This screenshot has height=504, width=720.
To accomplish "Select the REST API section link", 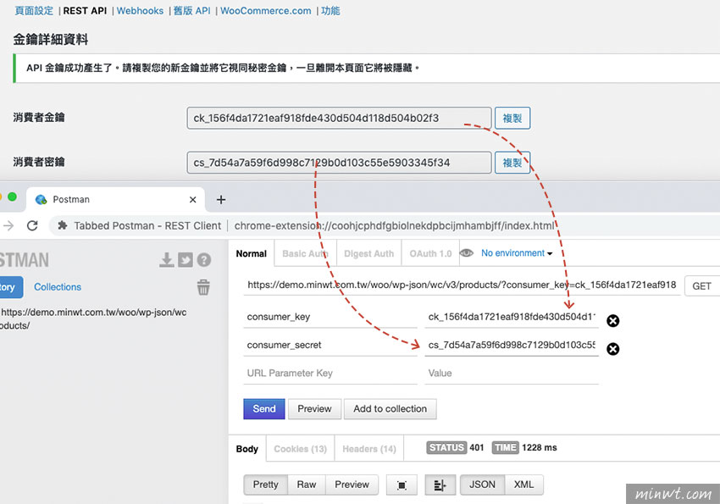I will [85, 10].
